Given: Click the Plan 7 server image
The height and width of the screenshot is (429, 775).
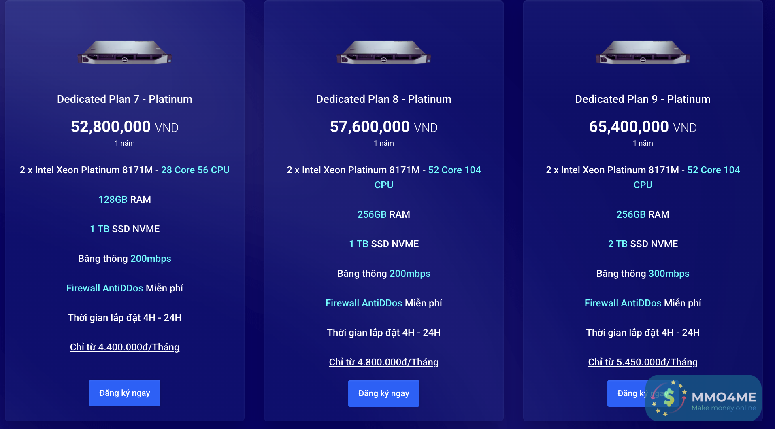Looking at the screenshot, I should tap(124, 53).
